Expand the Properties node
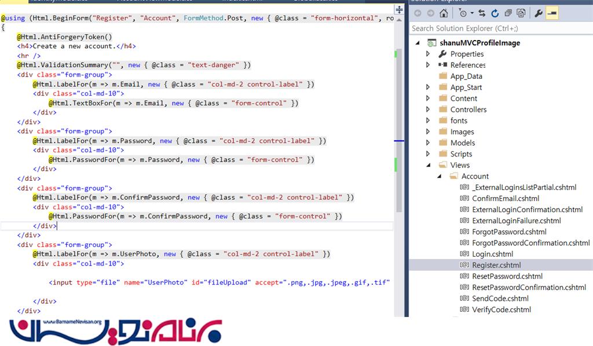 [428, 54]
